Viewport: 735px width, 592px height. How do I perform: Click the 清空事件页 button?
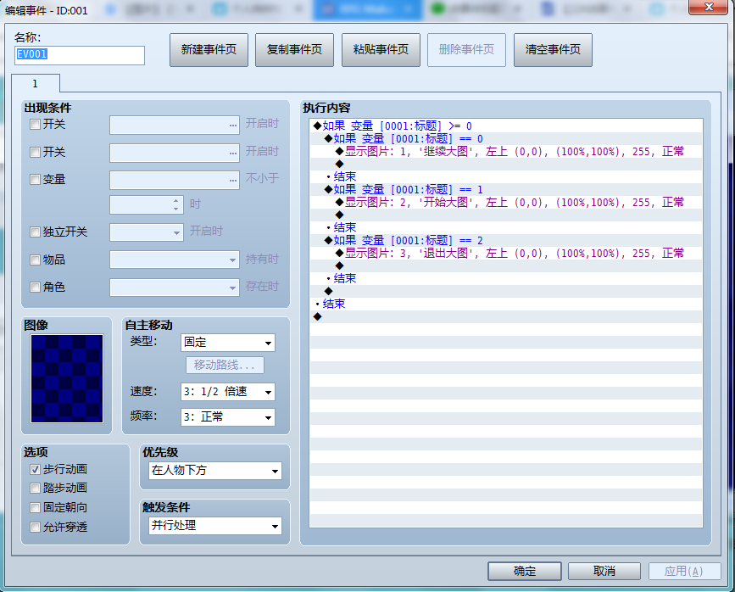point(553,50)
